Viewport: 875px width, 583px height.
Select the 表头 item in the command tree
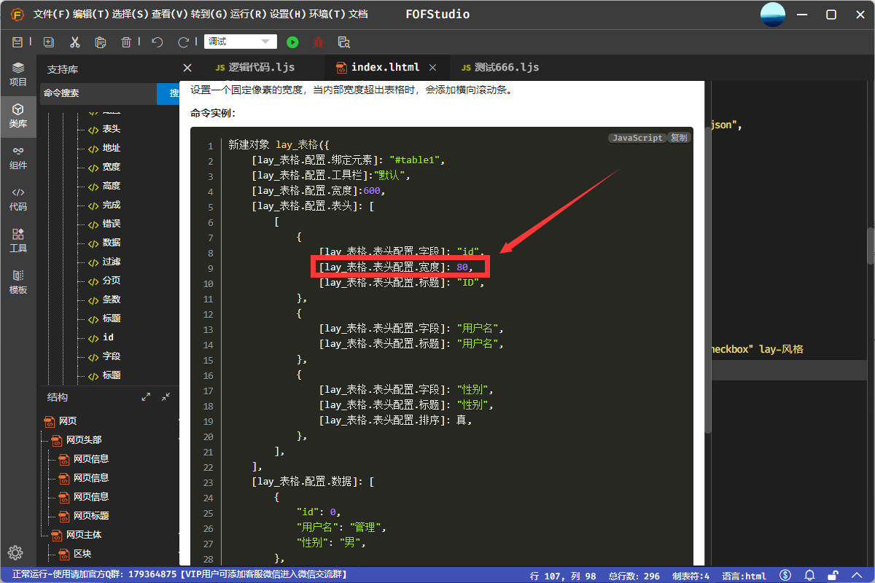pos(111,129)
